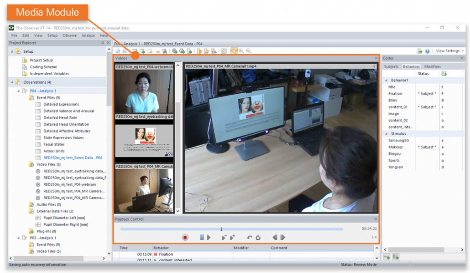Start recording with the red record button
The height and width of the screenshot is (273, 470).
coord(185,238)
